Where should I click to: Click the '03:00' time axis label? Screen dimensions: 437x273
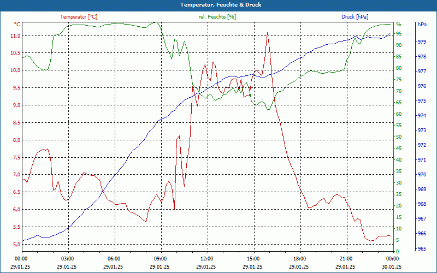pos(68,258)
